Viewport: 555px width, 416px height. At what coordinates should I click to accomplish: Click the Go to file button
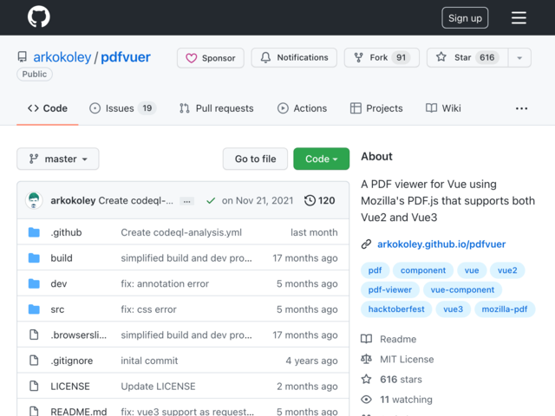point(255,159)
